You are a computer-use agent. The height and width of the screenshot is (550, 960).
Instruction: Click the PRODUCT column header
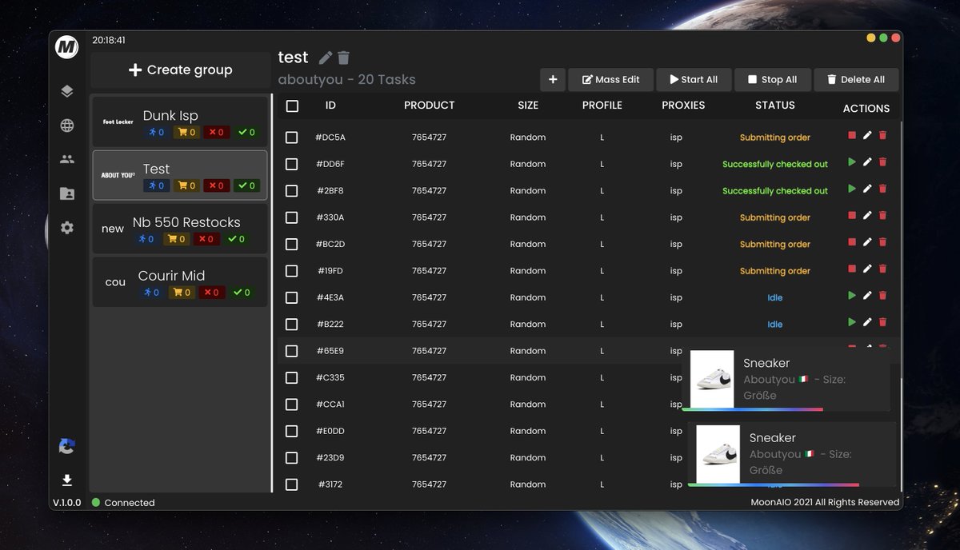[x=430, y=105]
